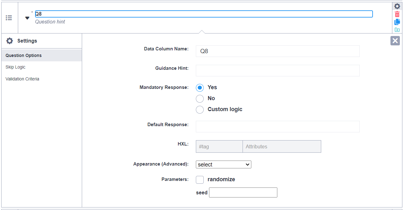Open question settings gear icon
403x210 pixels.
click(x=397, y=6)
